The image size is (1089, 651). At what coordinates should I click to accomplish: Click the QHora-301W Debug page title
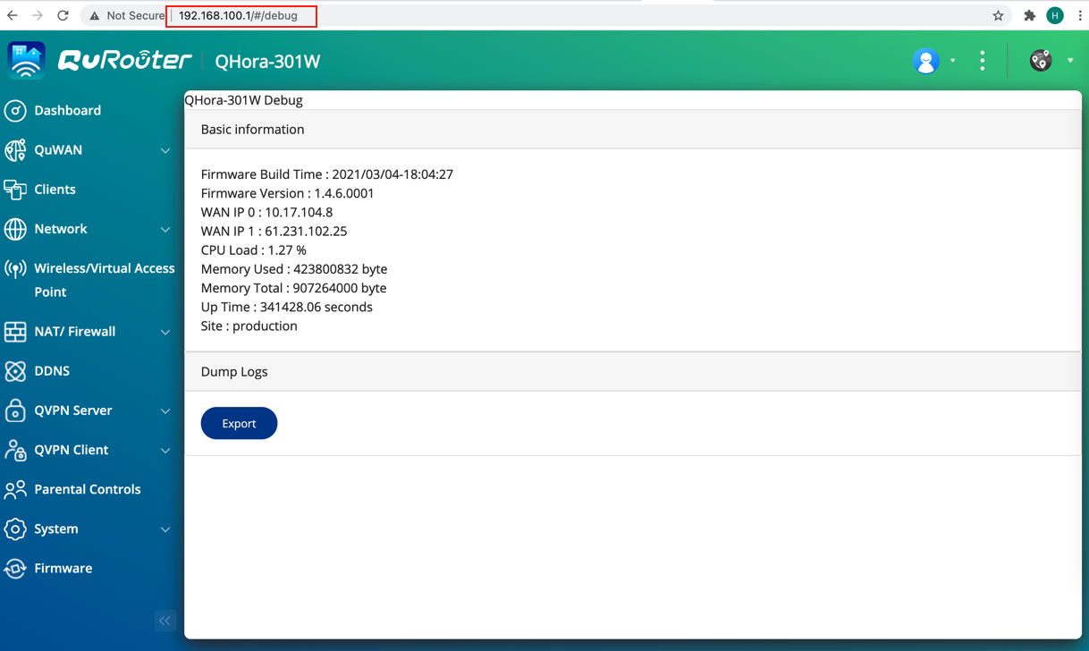(x=244, y=100)
